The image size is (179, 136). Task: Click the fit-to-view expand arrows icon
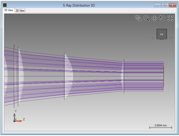(171, 18)
